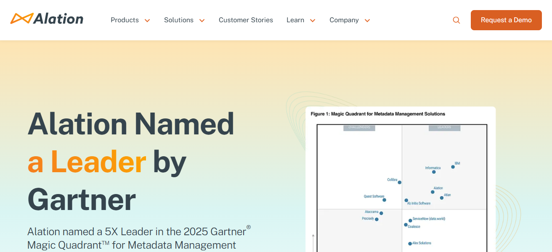Expand the Learn dropdown chevron
Image resolution: width=552 pixels, height=252 pixels.
[313, 21]
